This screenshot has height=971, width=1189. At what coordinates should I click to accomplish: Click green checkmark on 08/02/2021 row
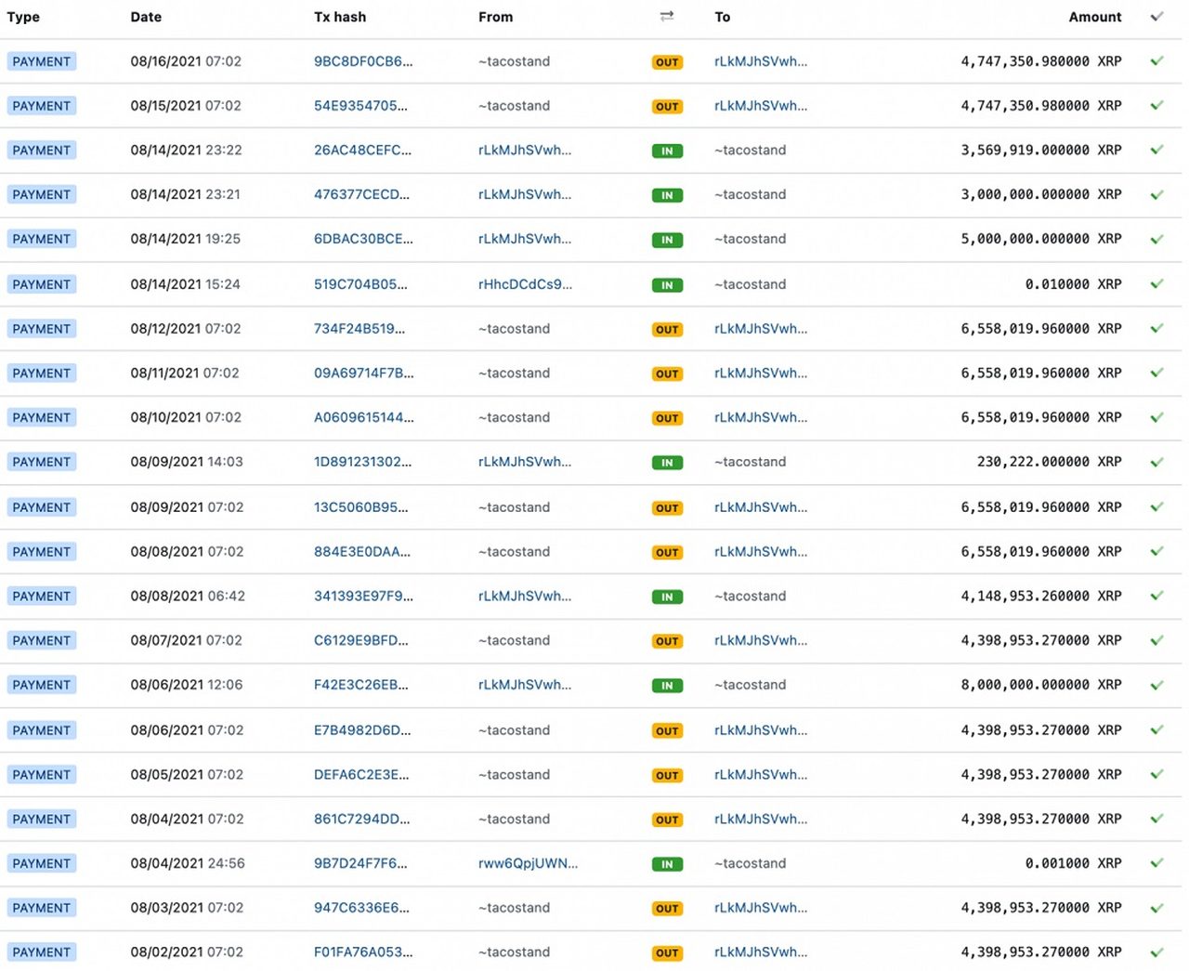pyautogui.click(x=1156, y=952)
